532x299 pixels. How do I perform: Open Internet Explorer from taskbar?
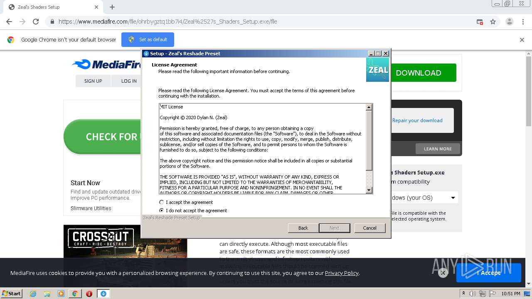[33, 294]
